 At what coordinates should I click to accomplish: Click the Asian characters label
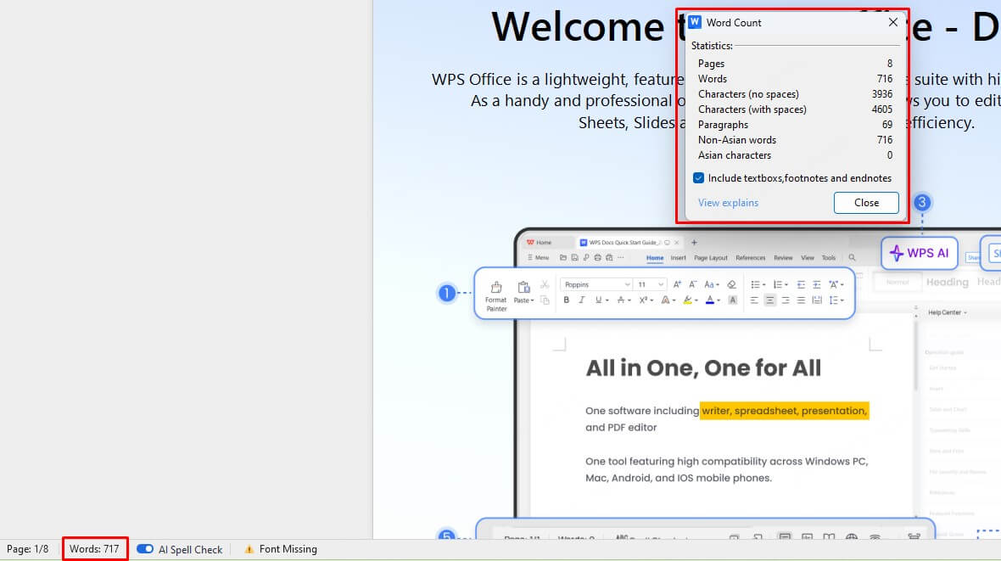(x=734, y=155)
